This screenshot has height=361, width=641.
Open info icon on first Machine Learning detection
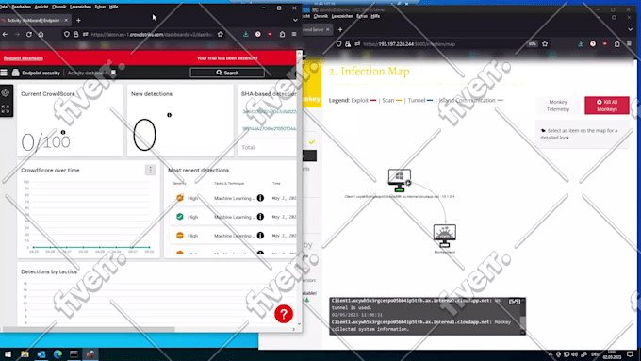click(260, 198)
